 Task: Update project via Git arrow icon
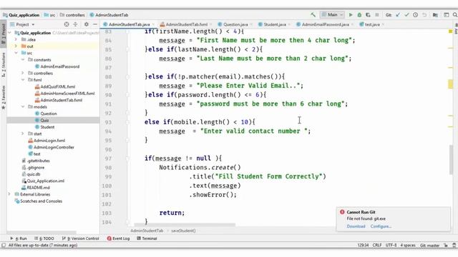[x=398, y=15]
